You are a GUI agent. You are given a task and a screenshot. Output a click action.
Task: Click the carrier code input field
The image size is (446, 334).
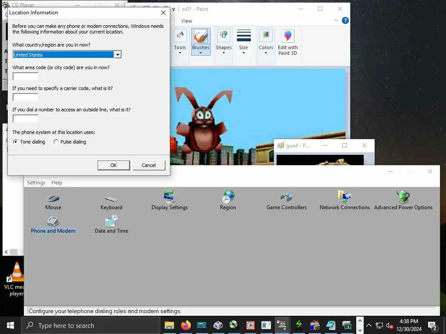25,97
